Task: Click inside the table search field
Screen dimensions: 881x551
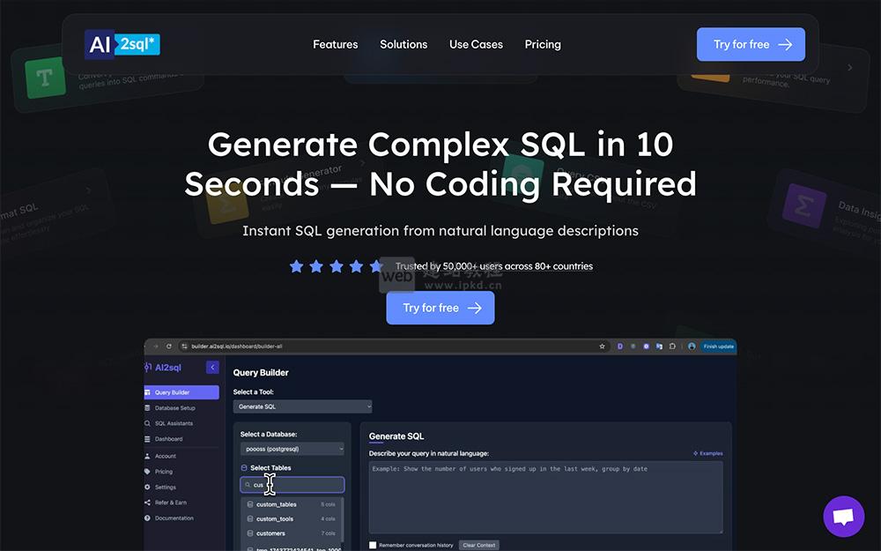Action: (300, 484)
